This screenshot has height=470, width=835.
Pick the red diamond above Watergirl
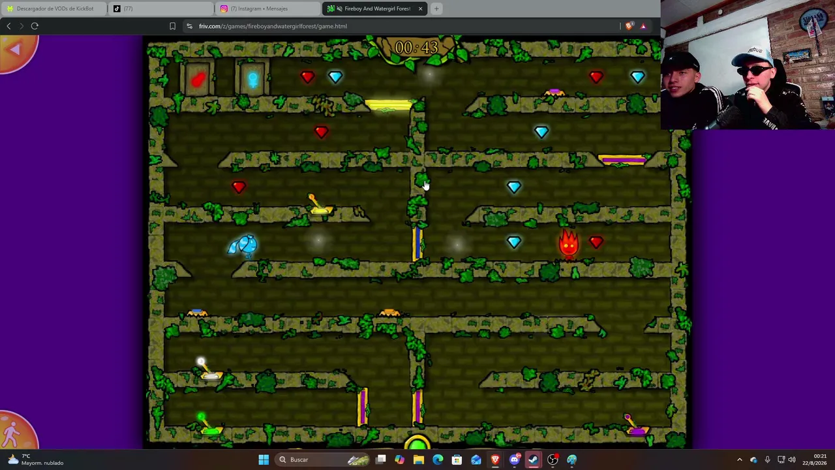239,187
